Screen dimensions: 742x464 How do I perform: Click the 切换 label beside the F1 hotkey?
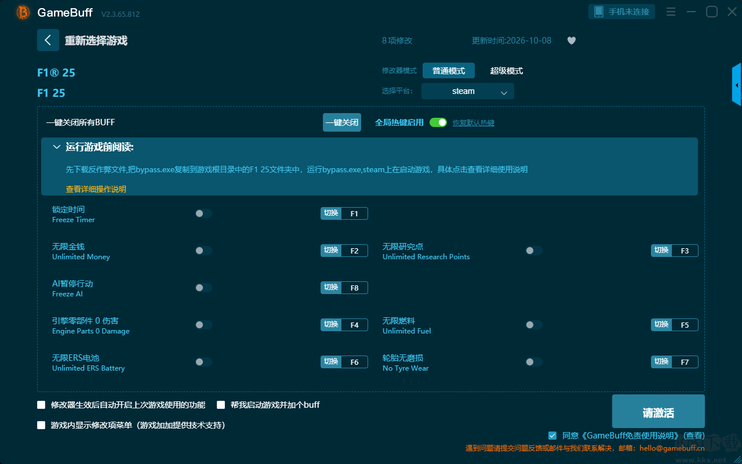coord(331,213)
